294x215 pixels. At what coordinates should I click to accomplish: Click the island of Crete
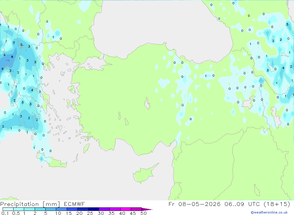[x=53, y=160]
